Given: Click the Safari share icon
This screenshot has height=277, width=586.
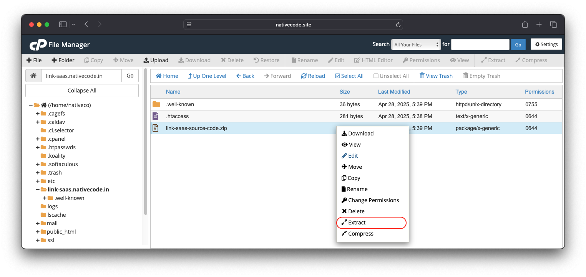Looking at the screenshot, I should coord(525,25).
